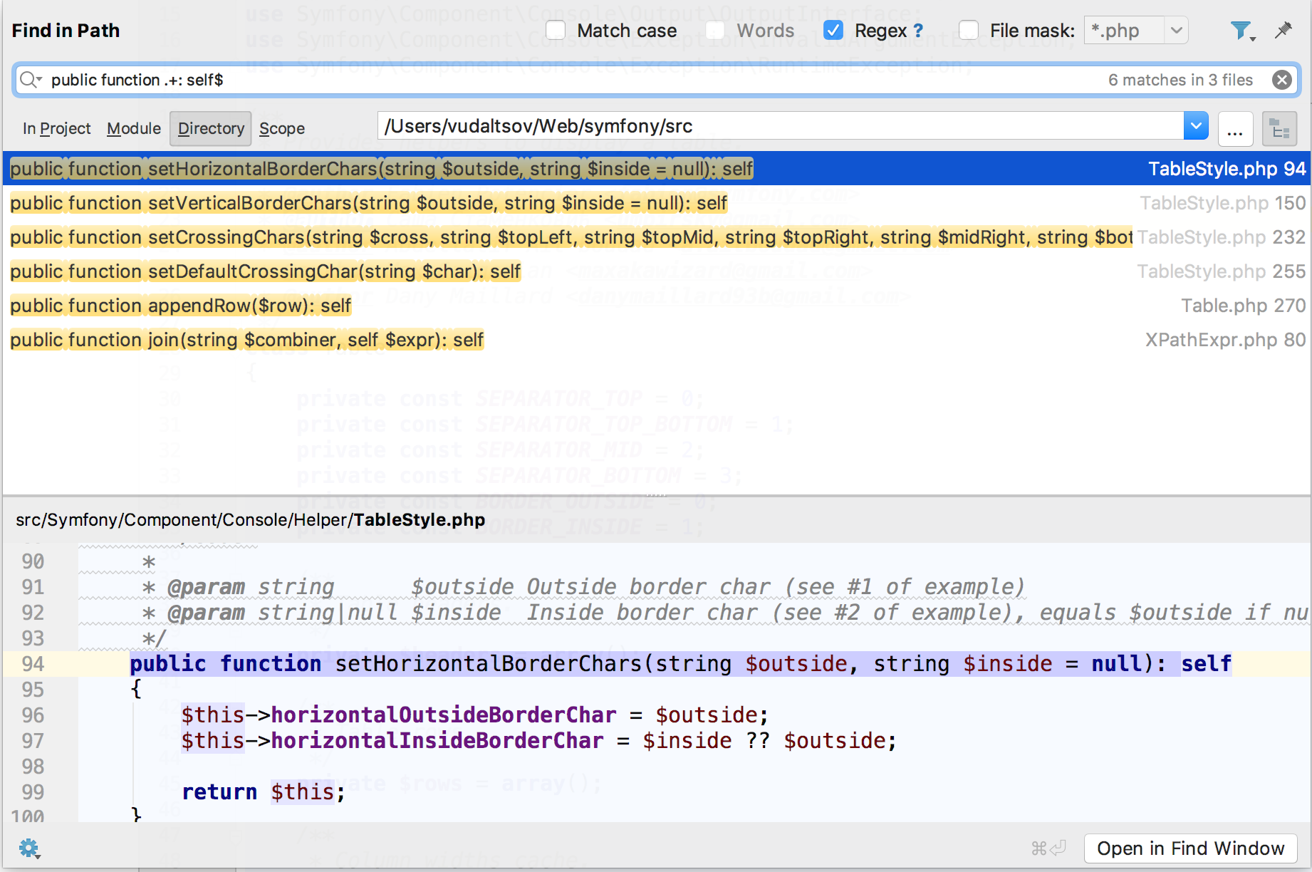Switch to the Module tab
The image size is (1312, 872).
134,128
